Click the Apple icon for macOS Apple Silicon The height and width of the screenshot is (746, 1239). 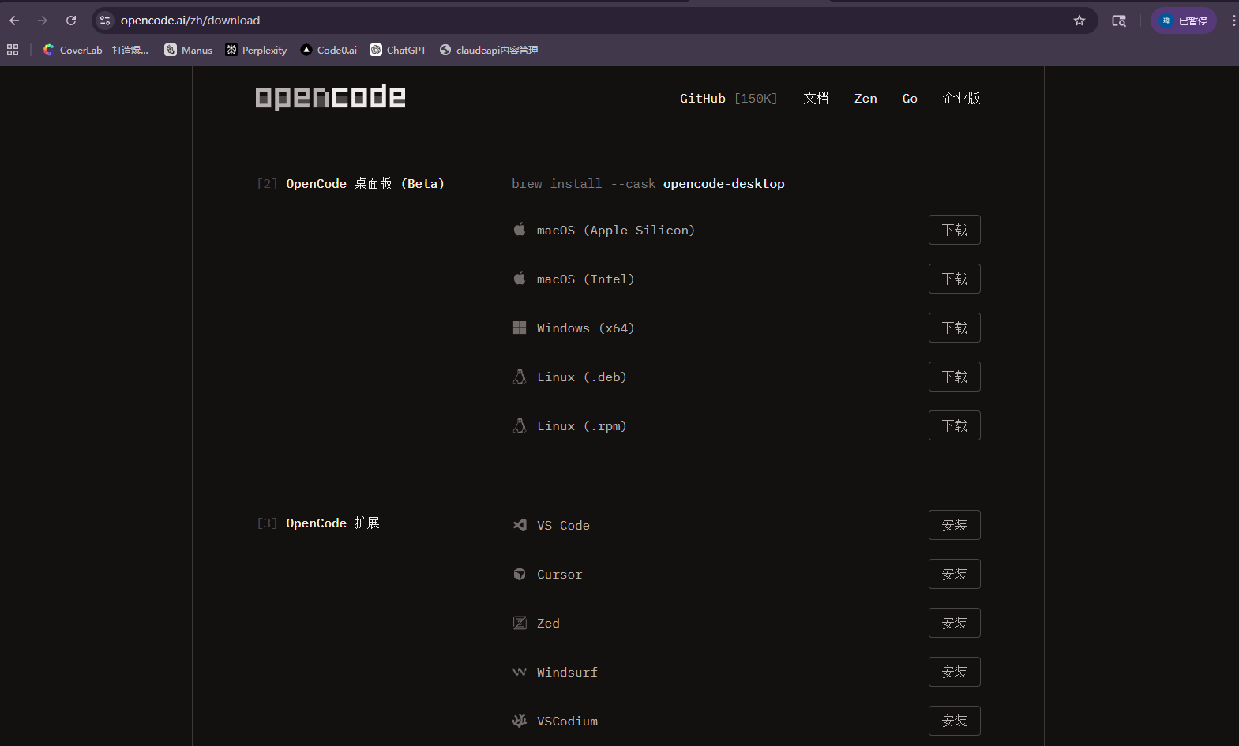[x=520, y=230]
